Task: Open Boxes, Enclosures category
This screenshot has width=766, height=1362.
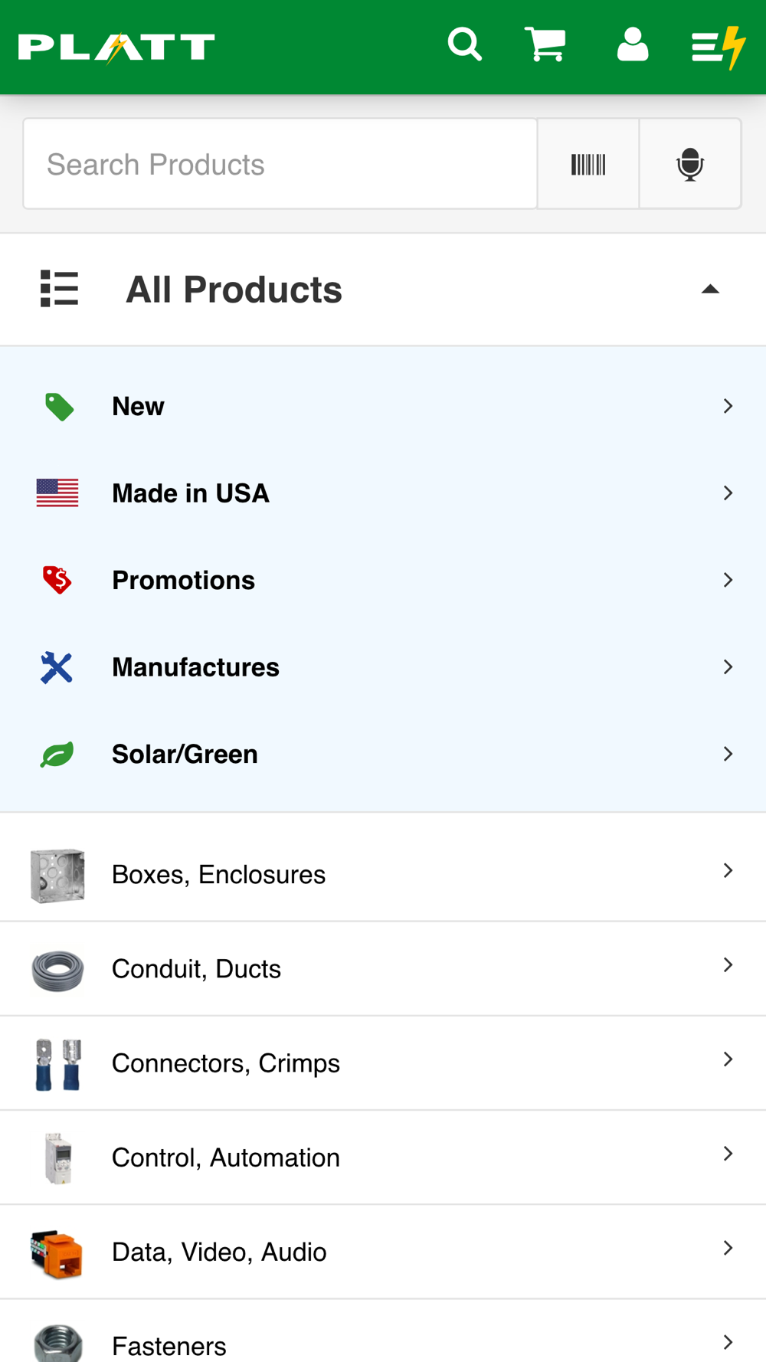Action: click(x=383, y=874)
